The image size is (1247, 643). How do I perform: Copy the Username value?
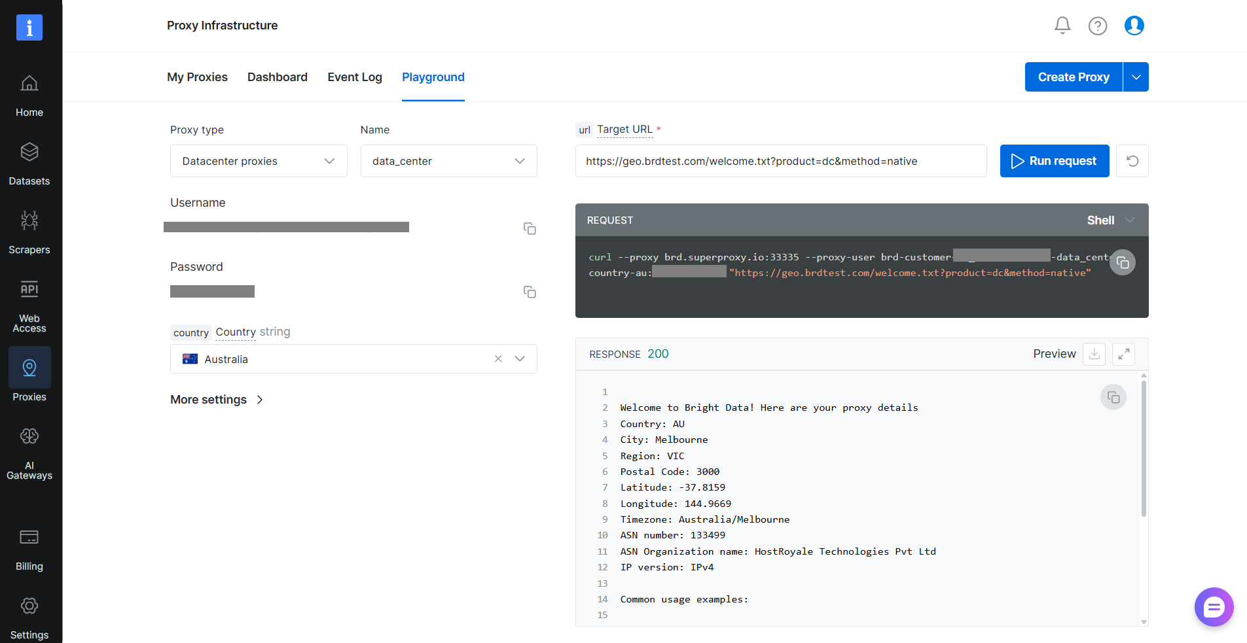tap(530, 228)
